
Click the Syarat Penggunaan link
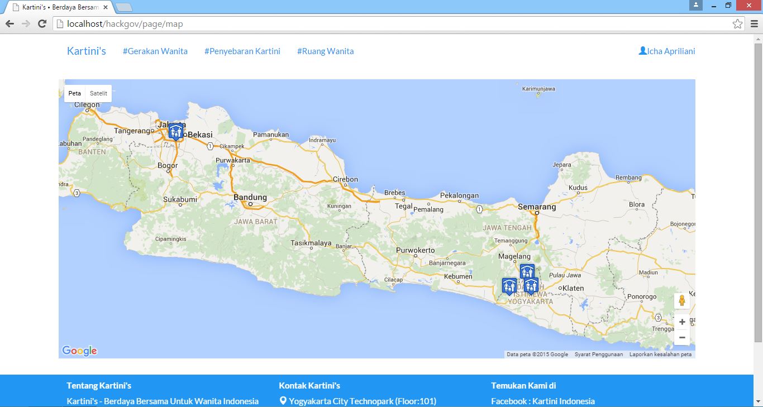point(599,355)
